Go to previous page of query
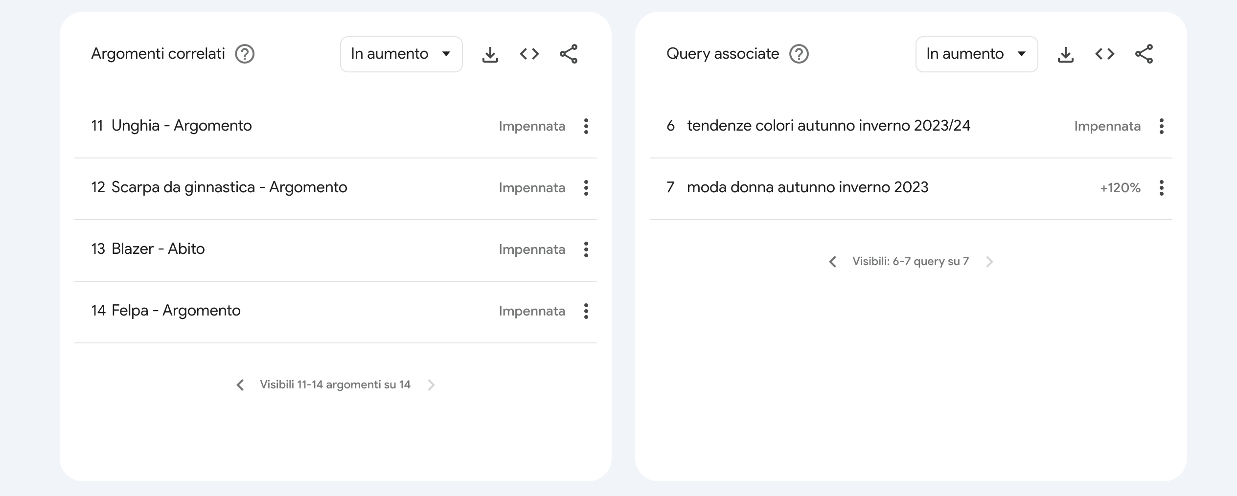The image size is (1237, 496). [x=833, y=262]
